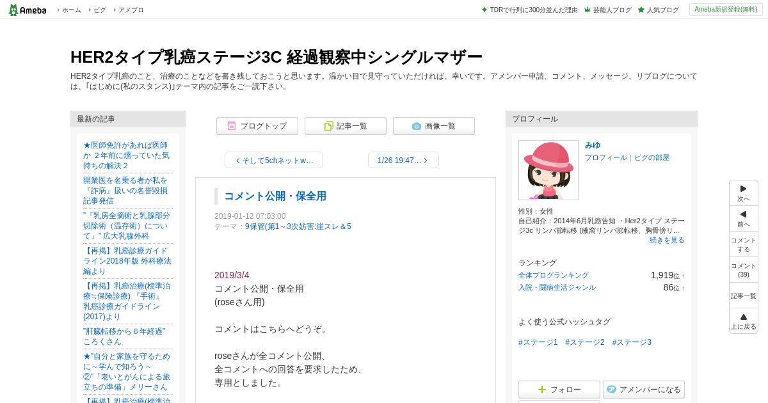Screen dimensions: 768x403
Task: Open 【再掲】乳癌診療ガイドライン2018年版 article
Action: click(127, 261)
